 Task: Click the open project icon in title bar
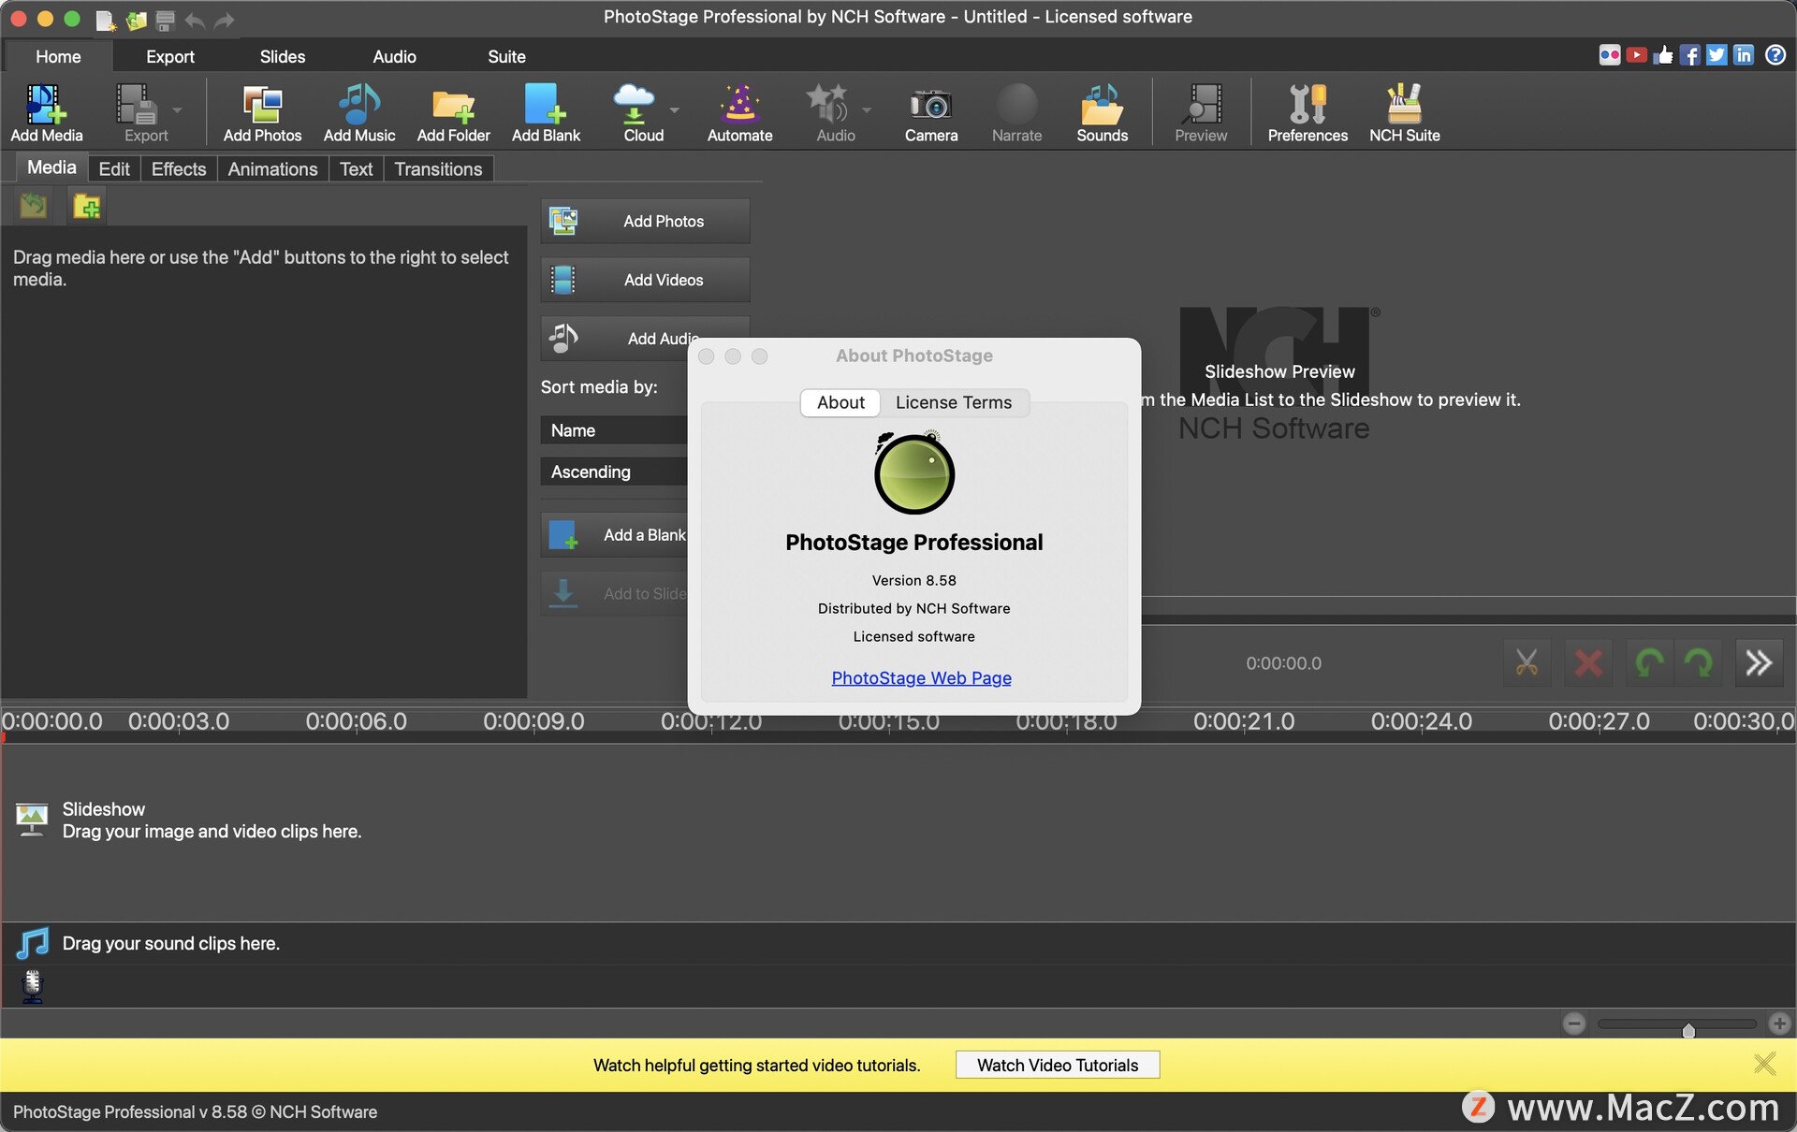(137, 20)
